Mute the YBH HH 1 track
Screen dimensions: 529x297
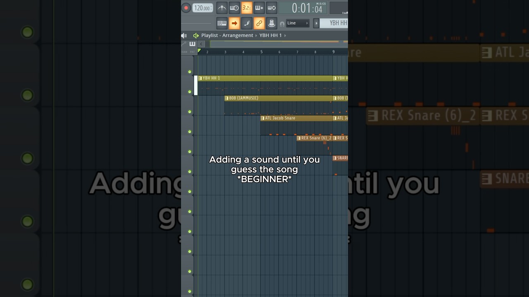[190, 92]
